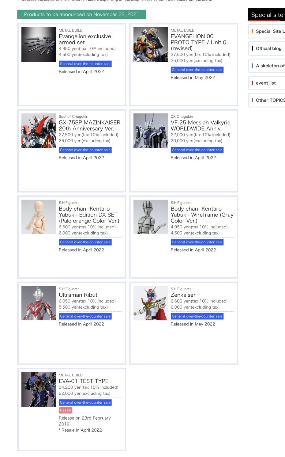The image size is (285, 457).
Task: Click the red Resale tag on EVA-01 TEST TYPE
Action: point(66,410)
